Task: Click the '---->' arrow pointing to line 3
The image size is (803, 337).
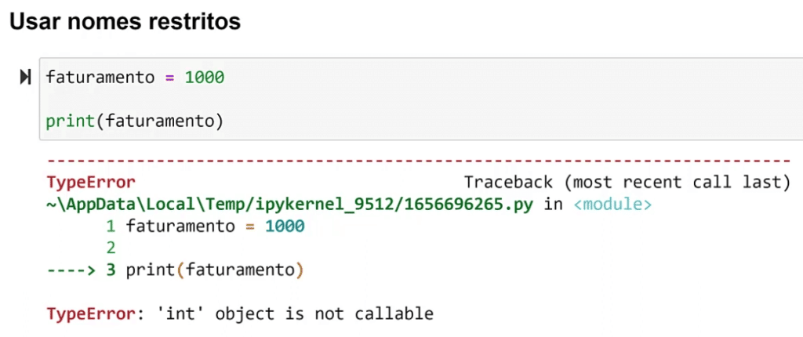Action: tap(71, 270)
